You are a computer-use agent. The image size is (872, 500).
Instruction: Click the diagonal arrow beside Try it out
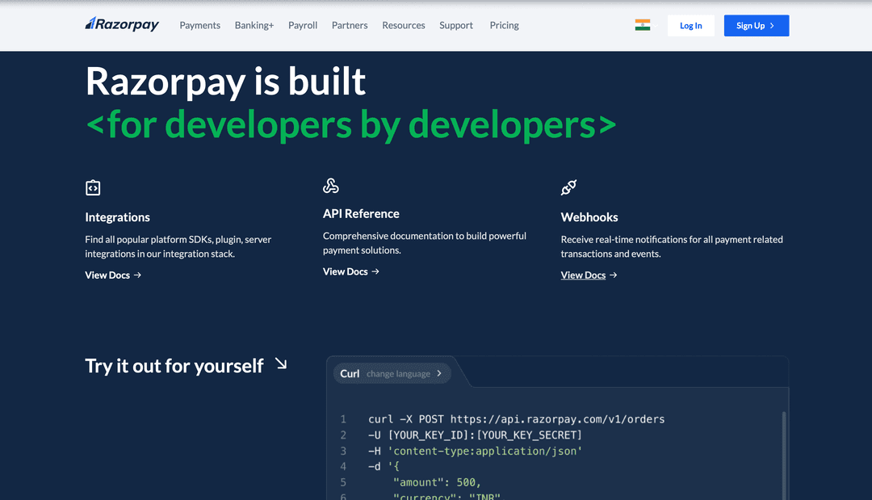click(x=281, y=364)
